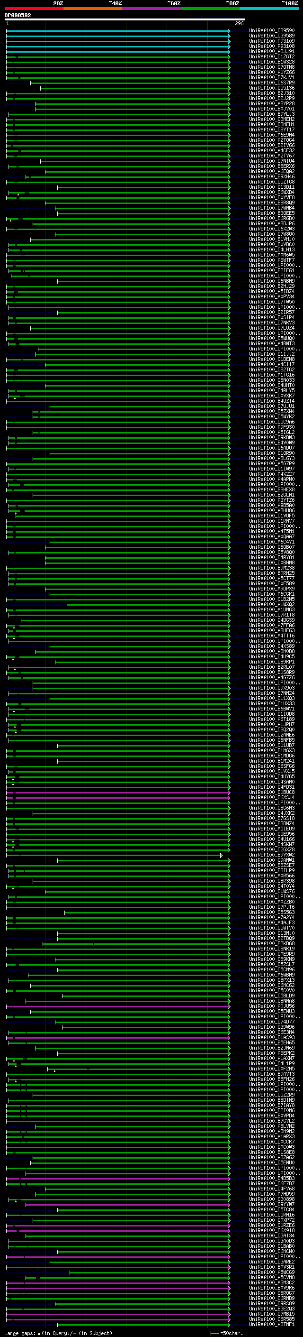The width and height of the screenshot is (303, 1337).
Task: Select the UniRef100_C2ANE6 label
Action: click(x=272, y=735)
